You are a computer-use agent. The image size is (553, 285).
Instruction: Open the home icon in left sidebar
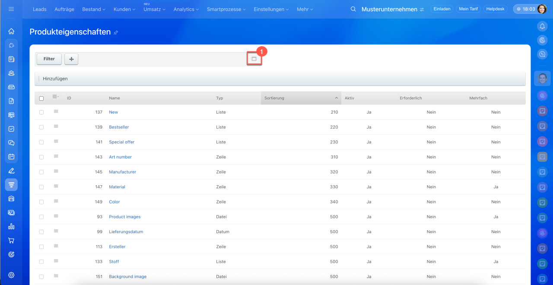11,31
